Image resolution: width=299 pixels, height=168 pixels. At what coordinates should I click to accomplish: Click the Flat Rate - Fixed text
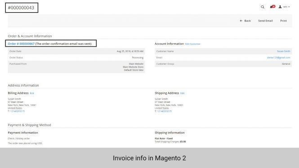tap(164, 138)
